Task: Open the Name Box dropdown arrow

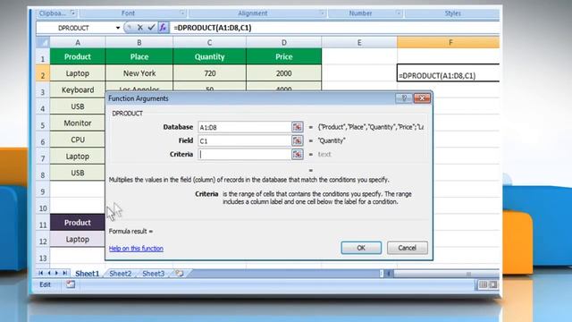Action: [x=118, y=28]
